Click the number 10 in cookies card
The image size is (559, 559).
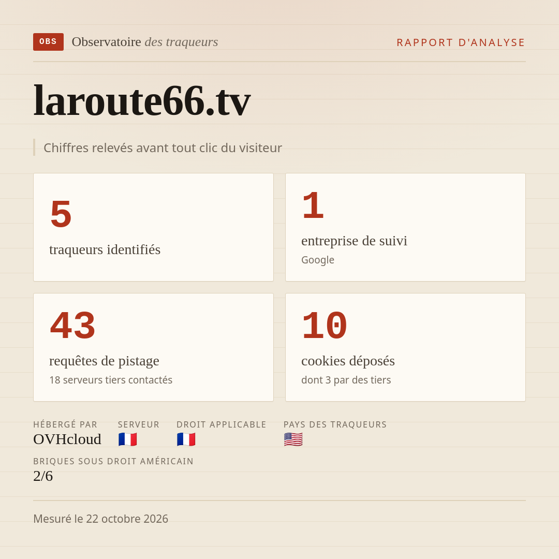[325, 326]
